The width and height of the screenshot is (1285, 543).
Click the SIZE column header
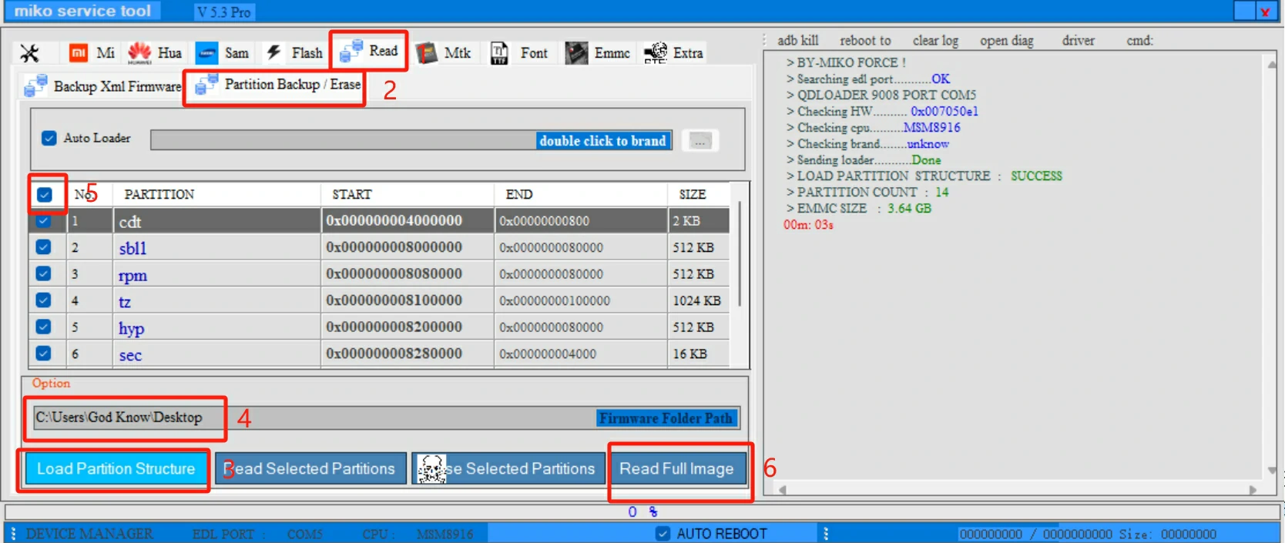click(699, 194)
